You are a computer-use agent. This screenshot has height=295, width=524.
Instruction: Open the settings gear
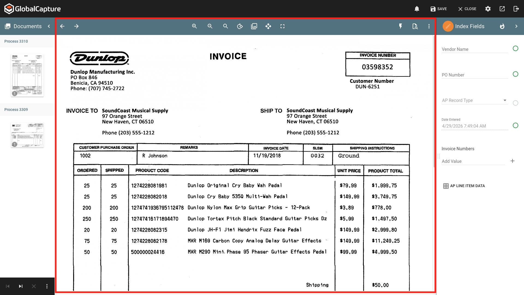point(488,9)
